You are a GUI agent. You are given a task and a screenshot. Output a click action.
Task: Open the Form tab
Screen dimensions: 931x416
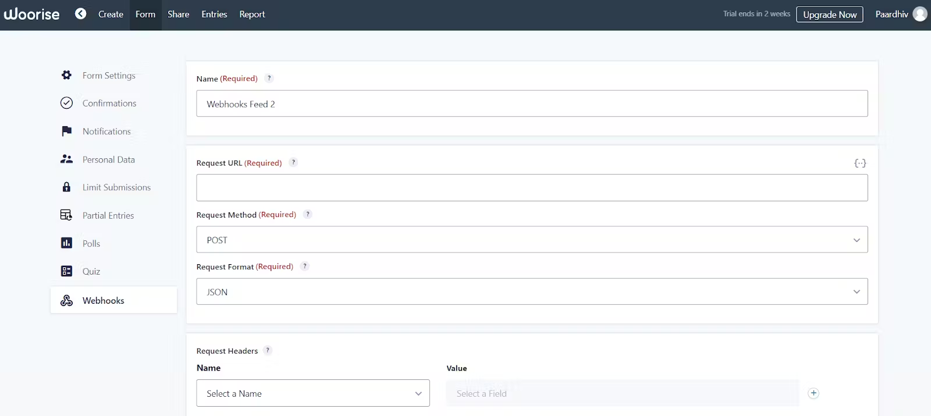click(145, 15)
